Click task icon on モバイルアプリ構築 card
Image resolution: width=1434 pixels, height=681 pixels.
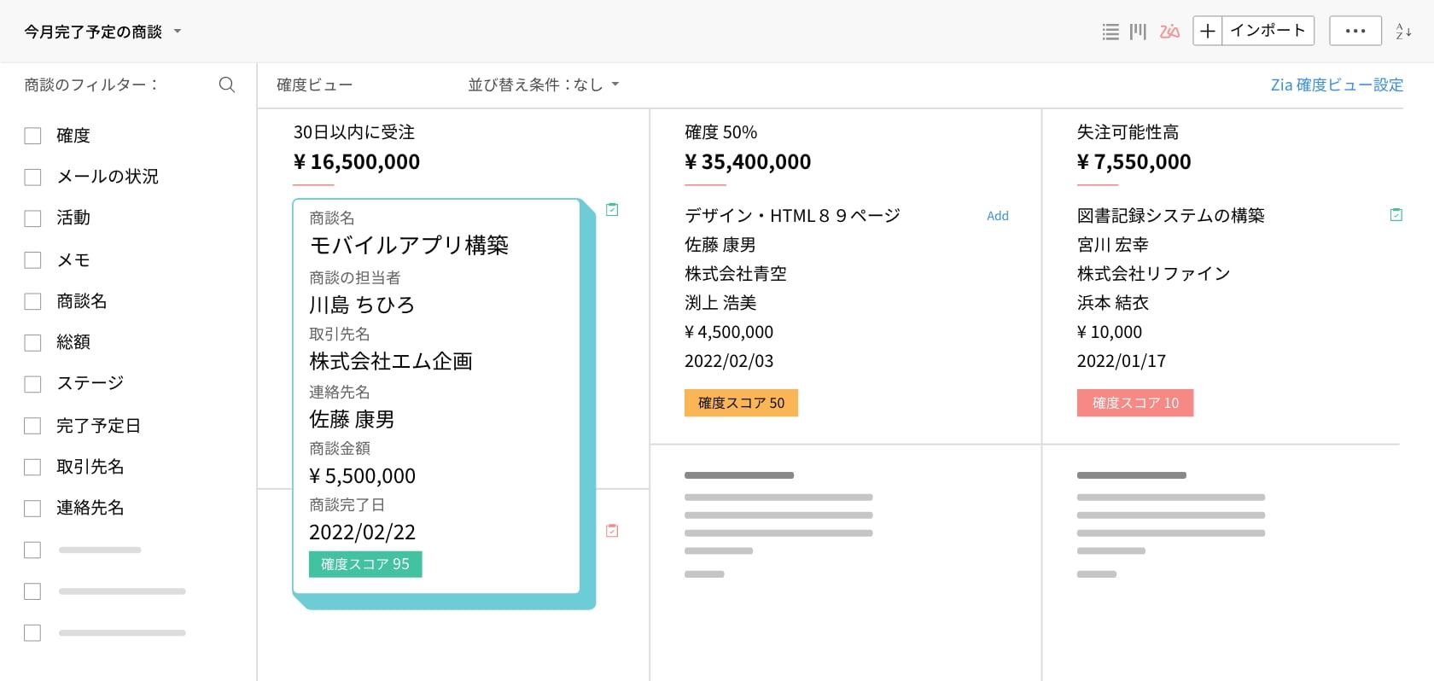tap(612, 210)
